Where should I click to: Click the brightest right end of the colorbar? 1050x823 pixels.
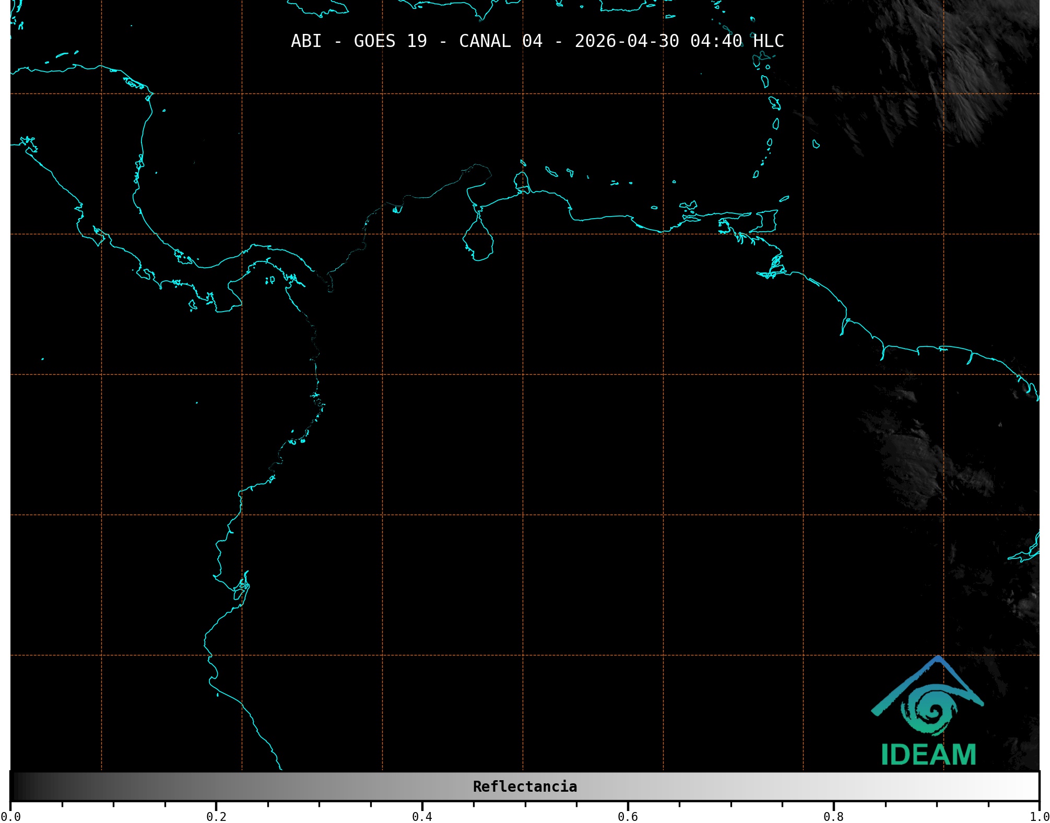[1033, 786]
